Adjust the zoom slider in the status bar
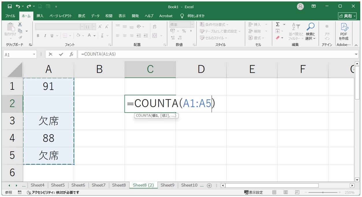The image size is (362, 197). tap(324, 192)
